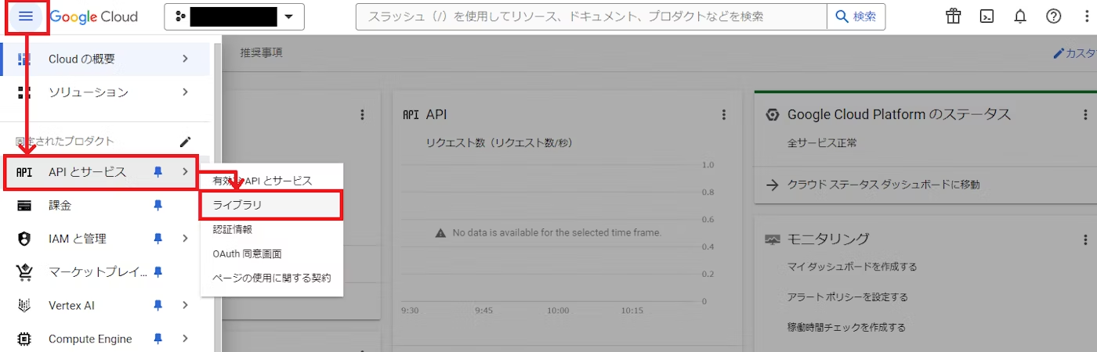The image size is (1097, 352).
Task: Click the 検索 search button
Action: (856, 16)
